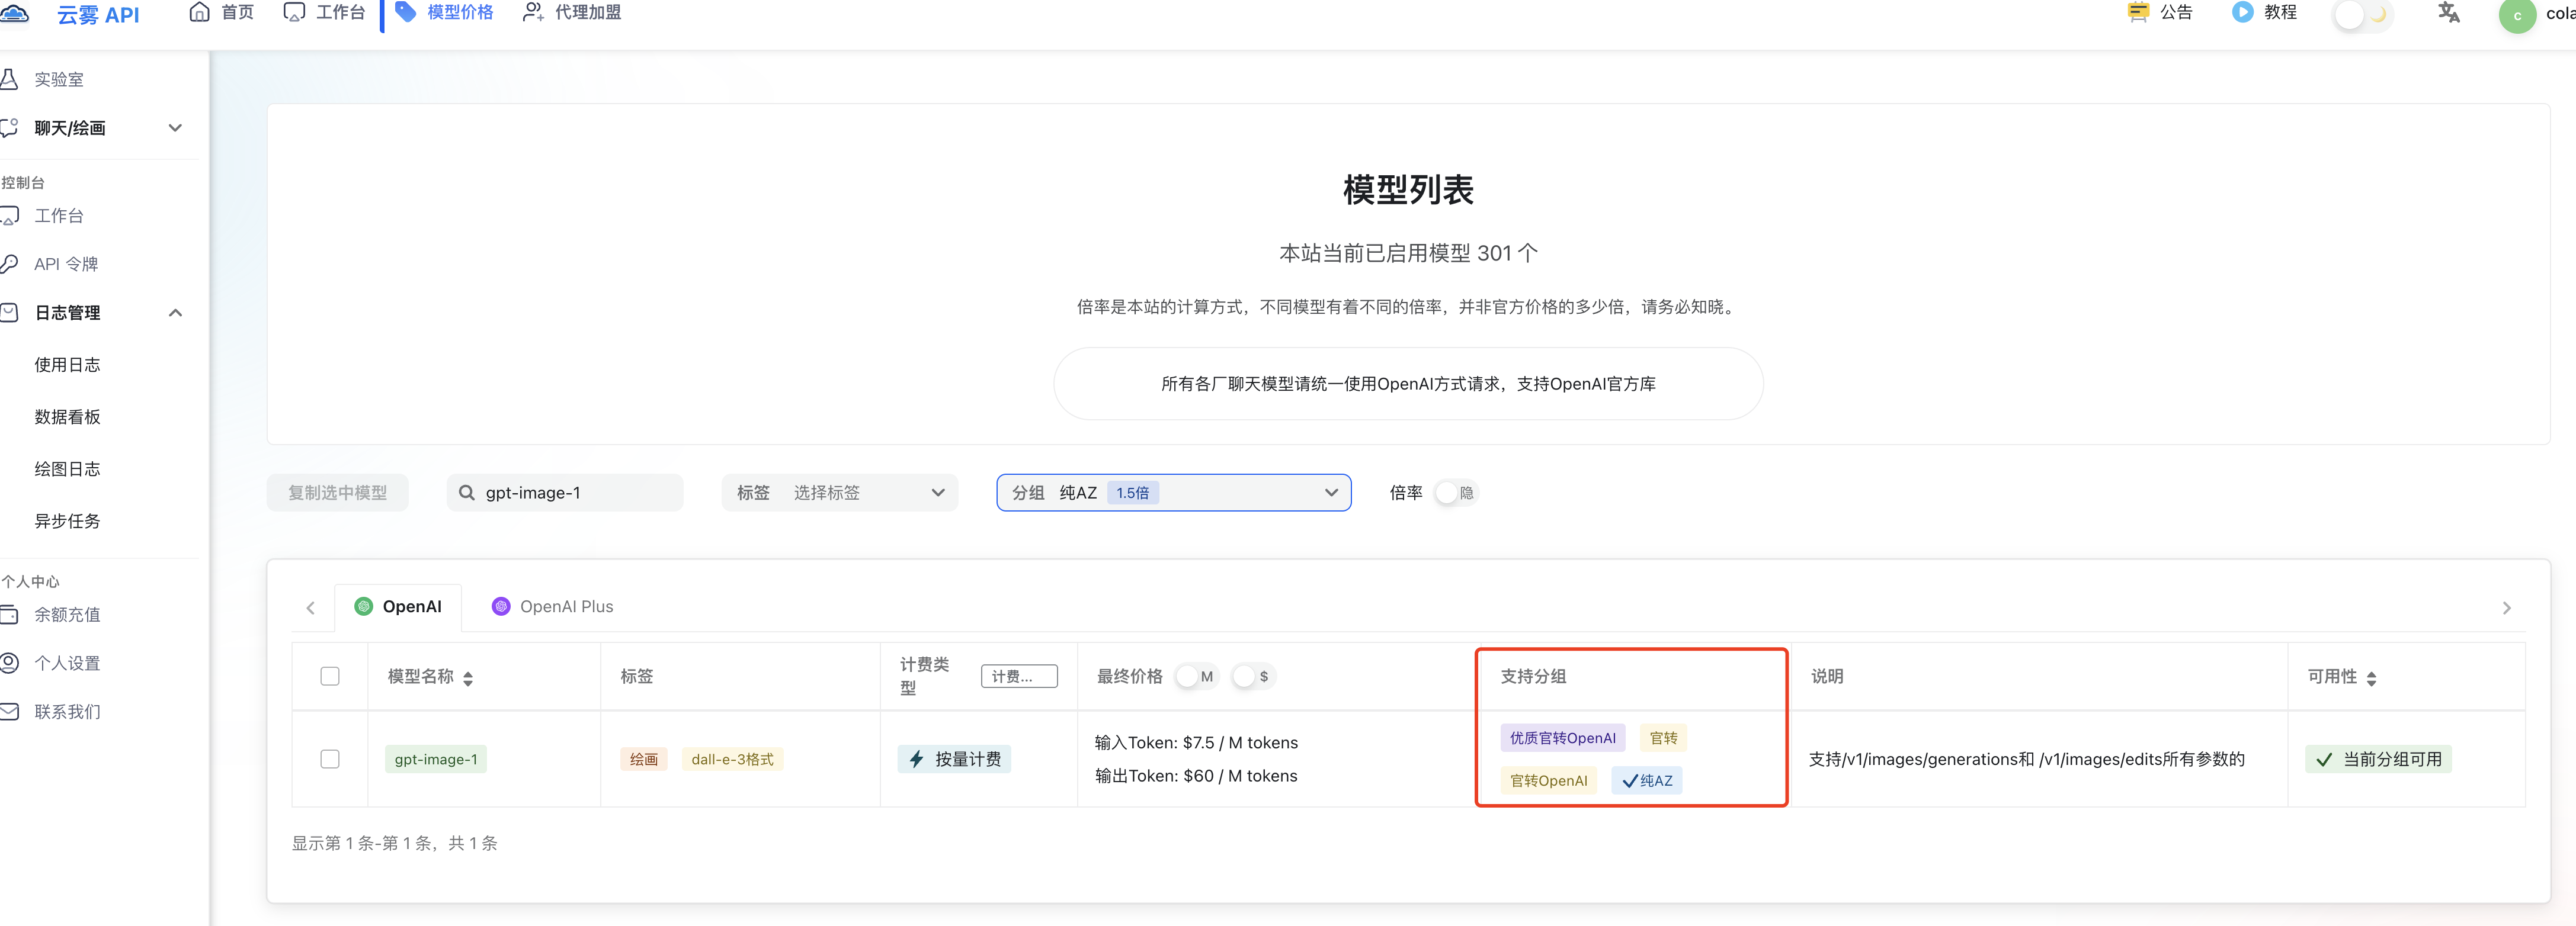This screenshot has width=2576, height=926.
Task: Open 代理加盟 in the top navigation
Action: pos(572,12)
